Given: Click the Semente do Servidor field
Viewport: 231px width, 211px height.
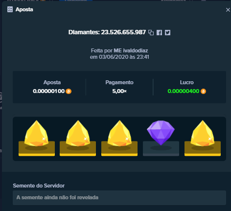Looking at the screenshot, I should click(119, 198).
